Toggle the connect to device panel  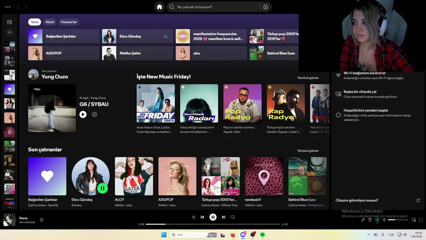click(x=377, y=220)
